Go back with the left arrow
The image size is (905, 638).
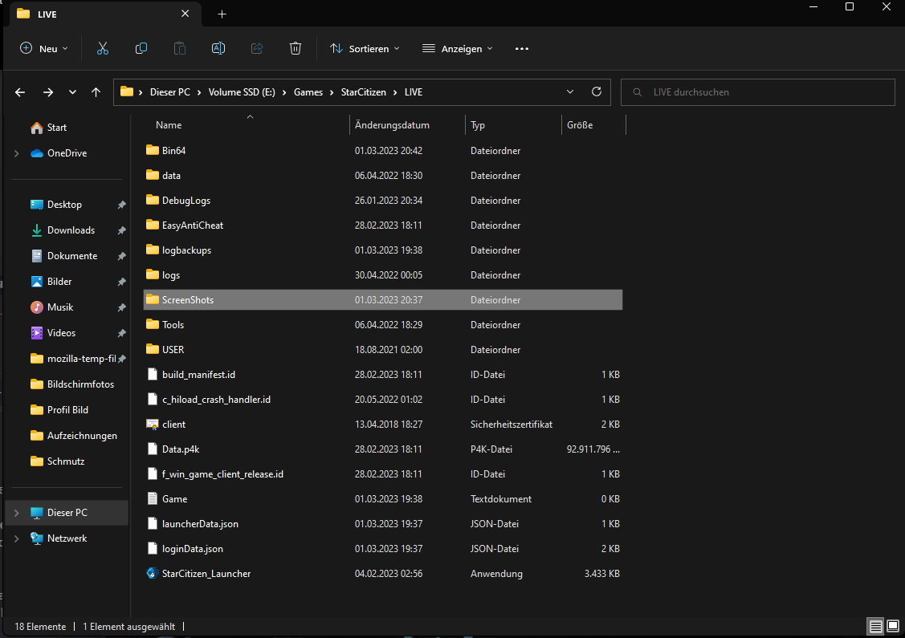(20, 92)
